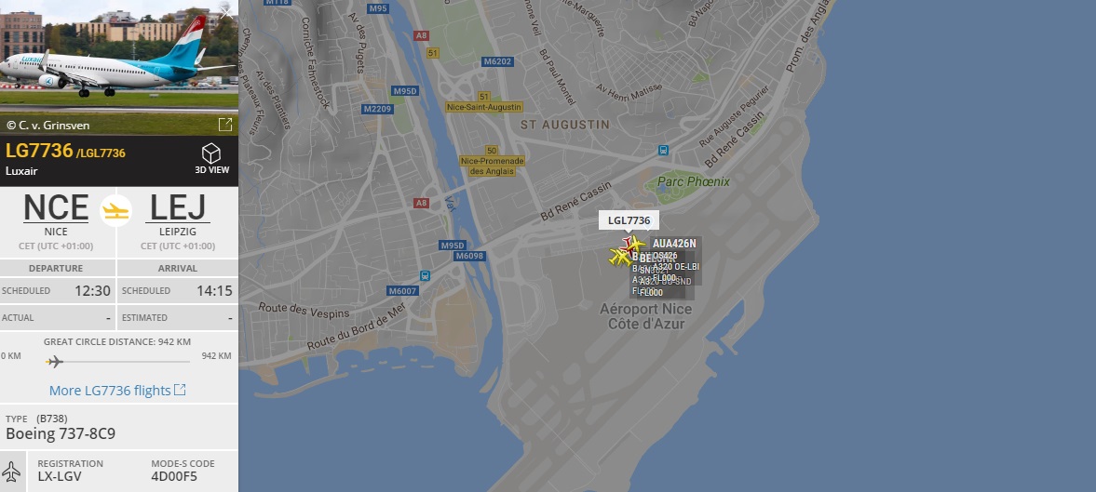Click the Luxair airline name
1096x492 pixels.
21,171
